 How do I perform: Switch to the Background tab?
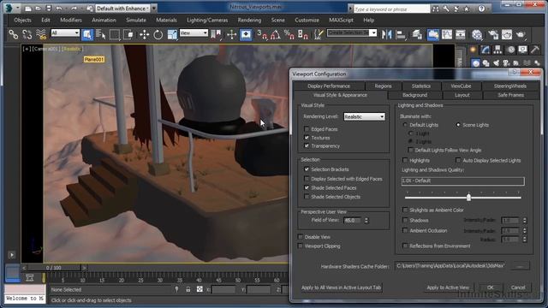pyautogui.click(x=414, y=95)
